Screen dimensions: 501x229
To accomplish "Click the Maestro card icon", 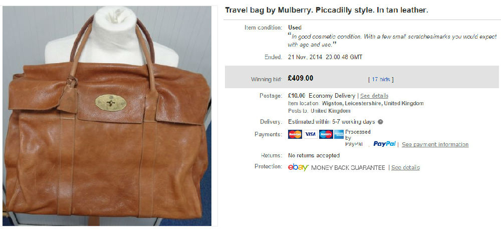I will point(326,134).
